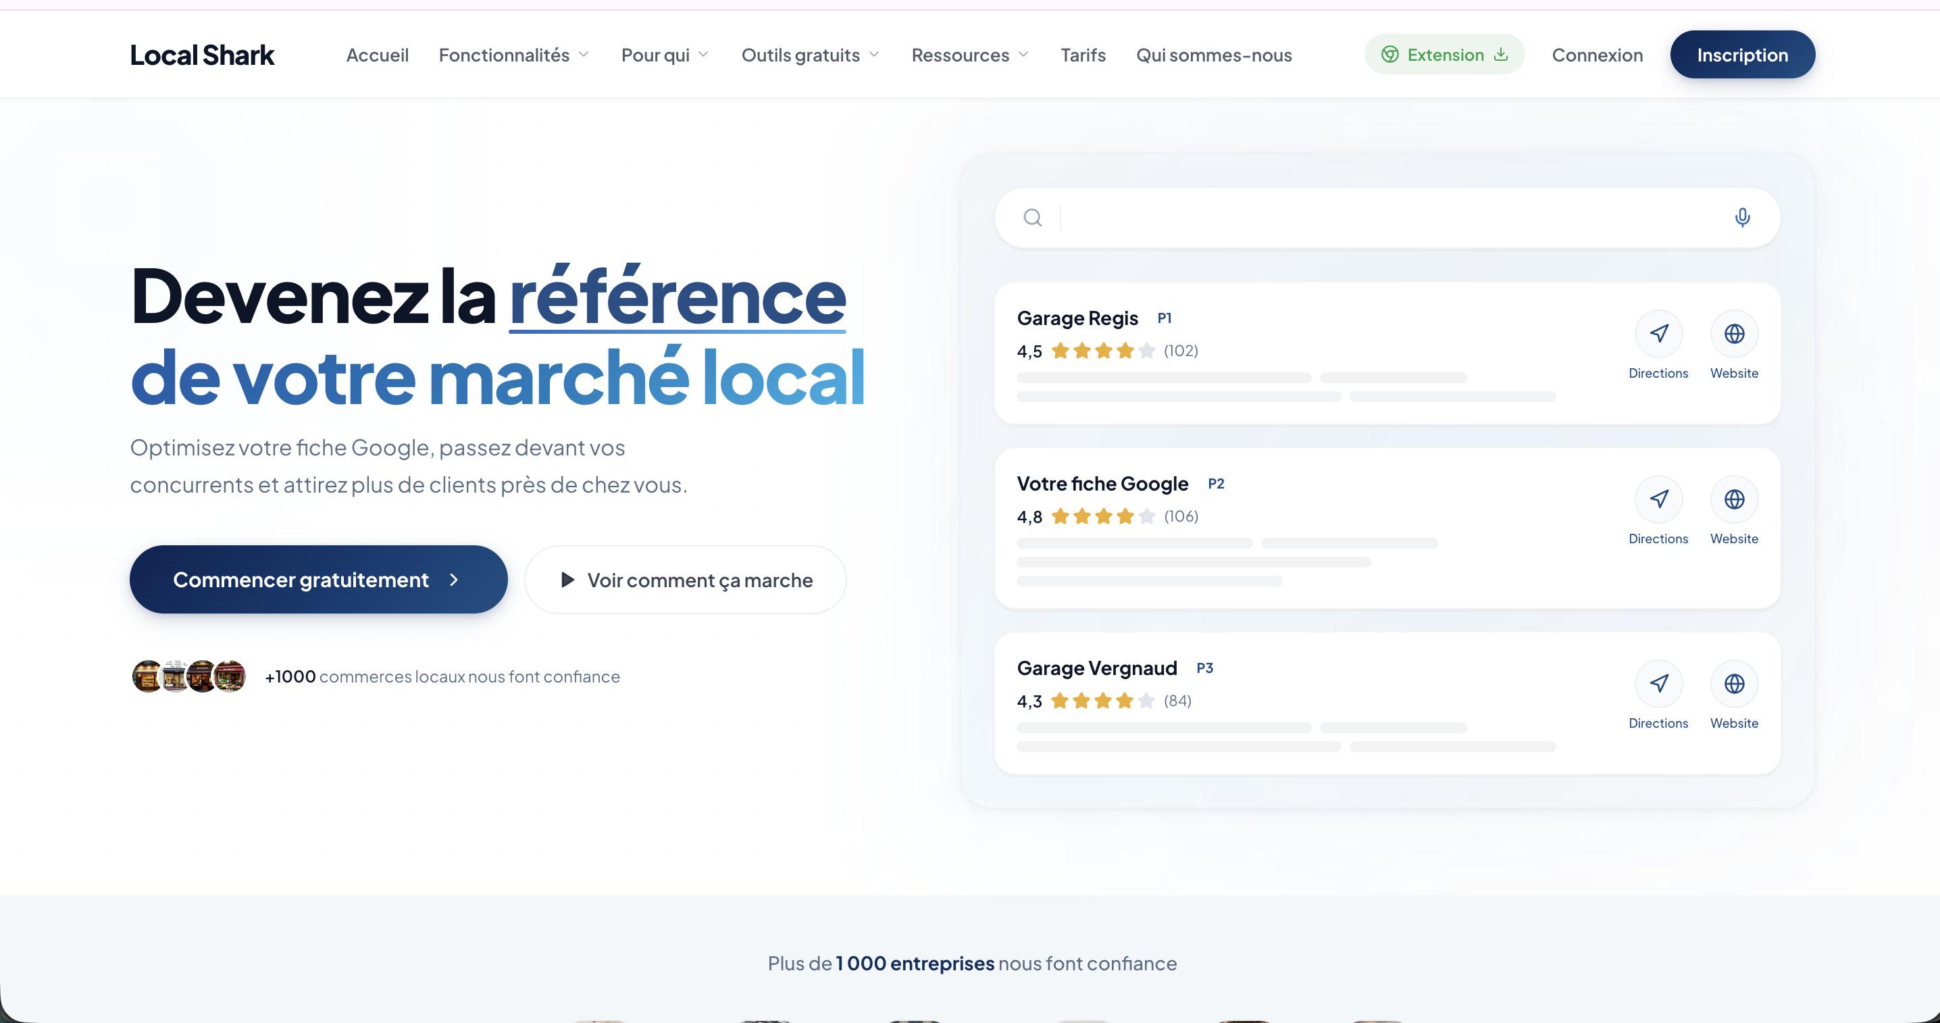This screenshot has width=1940, height=1023.
Task: Select the Garage Vergnaud listing title
Action: pos(1096,668)
